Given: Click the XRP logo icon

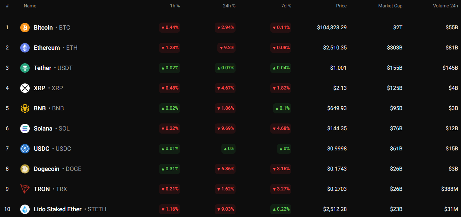Looking at the screenshot, I should click(x=25, y=88).
